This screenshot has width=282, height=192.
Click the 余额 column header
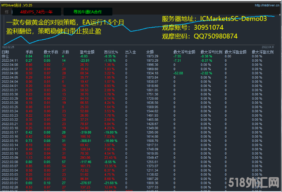[150, 52]
